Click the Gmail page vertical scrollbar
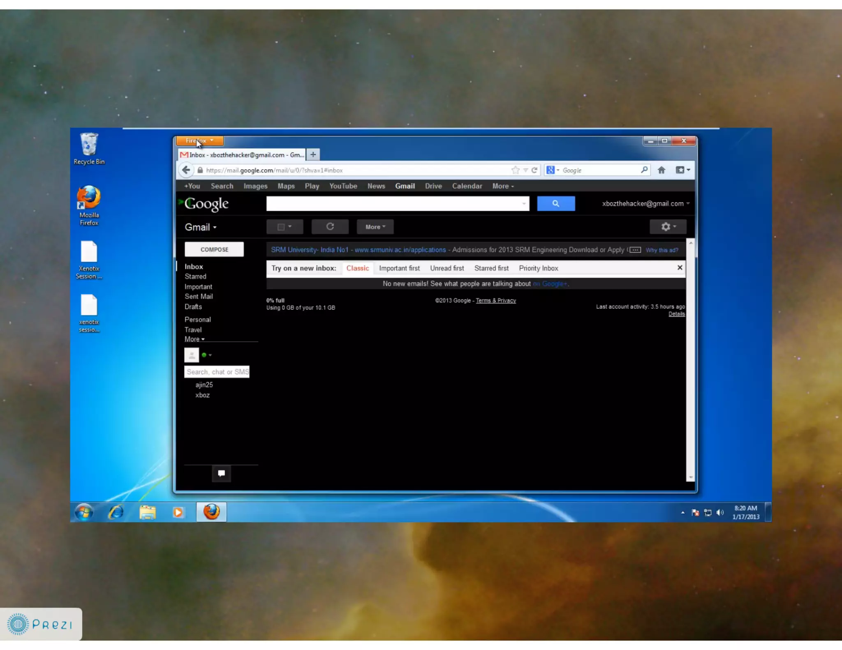 [x=691, y=360]
